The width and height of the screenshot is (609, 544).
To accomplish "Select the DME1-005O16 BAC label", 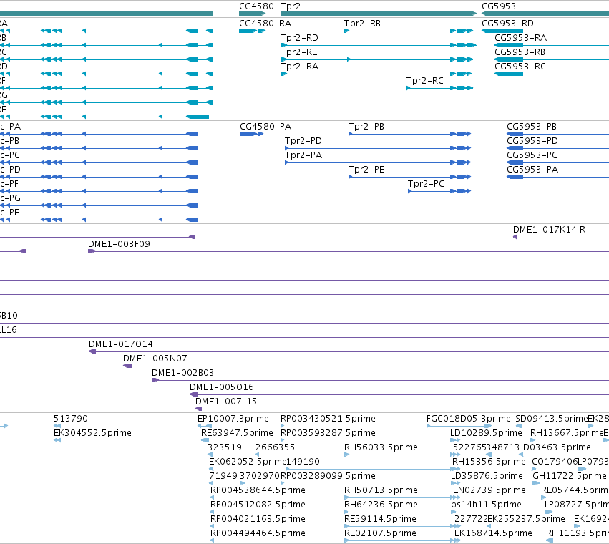I will pos(222,387).
